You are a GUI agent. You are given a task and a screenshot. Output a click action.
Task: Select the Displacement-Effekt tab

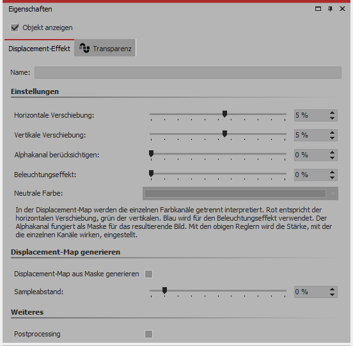[39, 49]
